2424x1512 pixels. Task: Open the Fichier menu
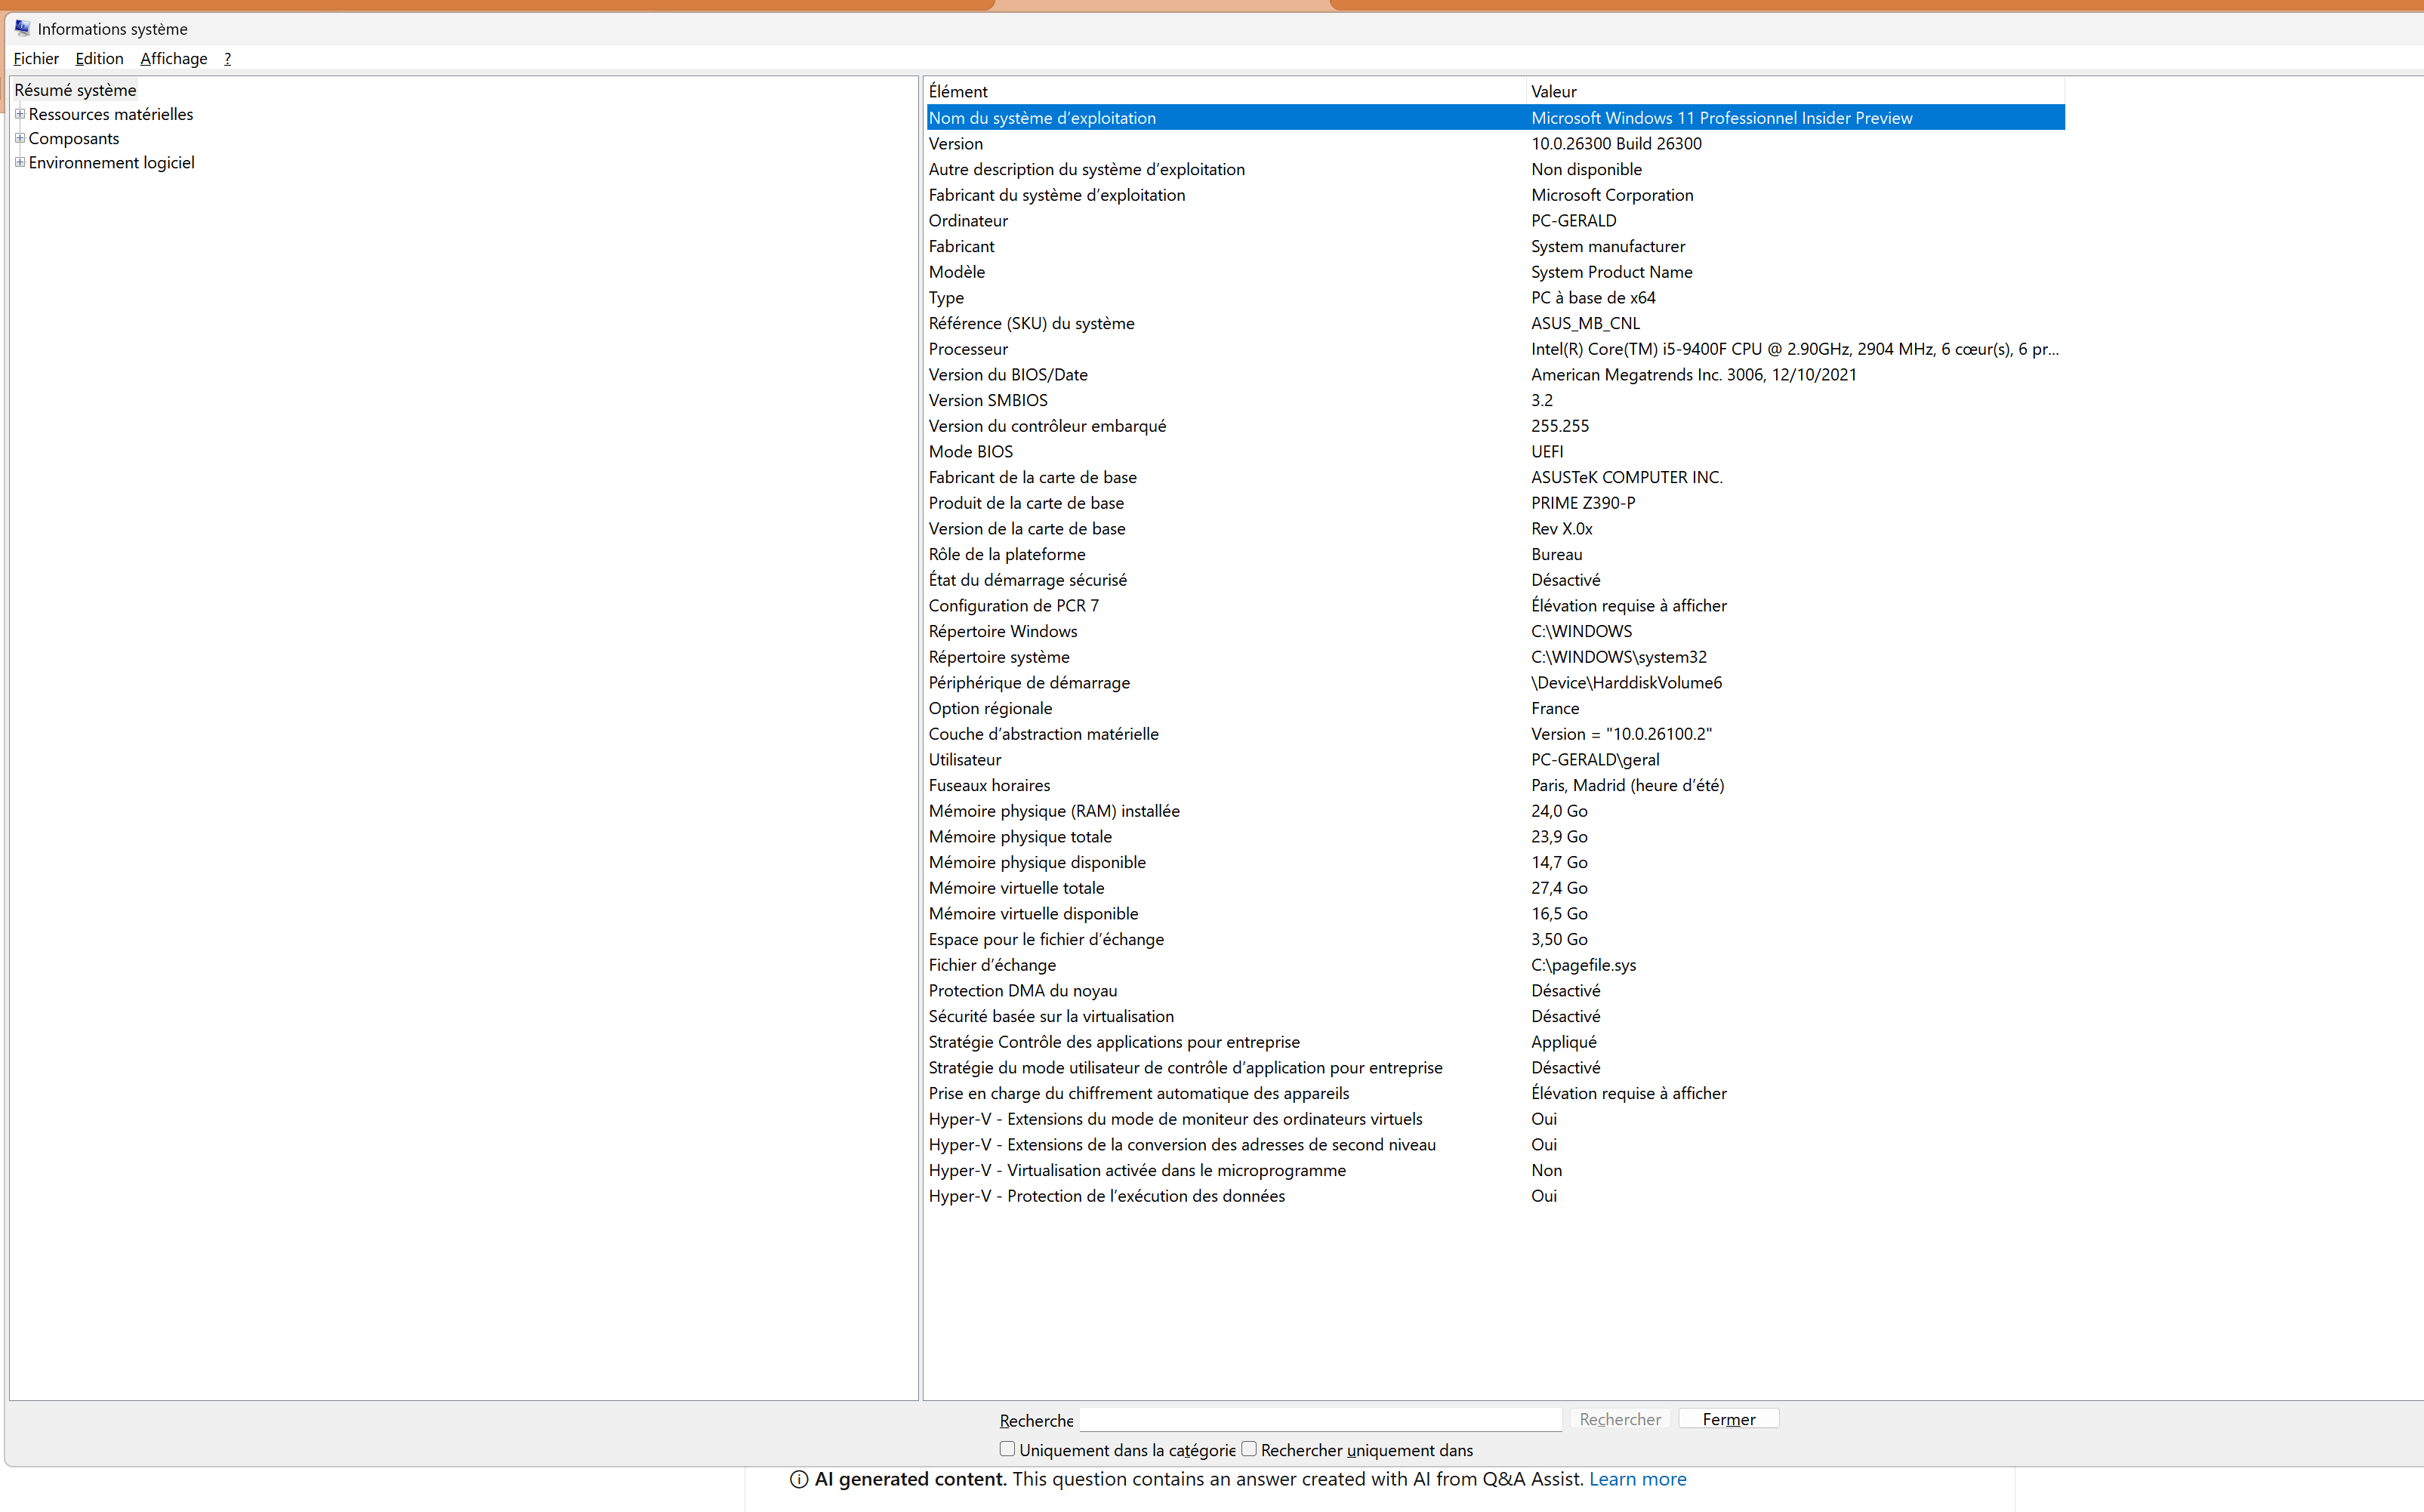[x=36, y=58]
